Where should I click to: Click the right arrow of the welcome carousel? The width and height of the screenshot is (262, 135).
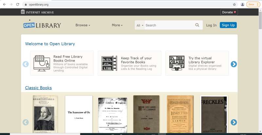click(x=234, y=64)
